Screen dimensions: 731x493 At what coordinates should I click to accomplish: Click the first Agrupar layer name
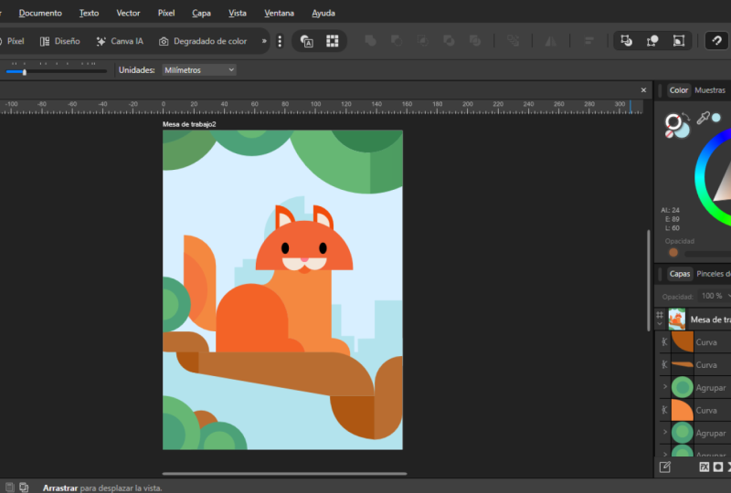(x=711, y=388)
